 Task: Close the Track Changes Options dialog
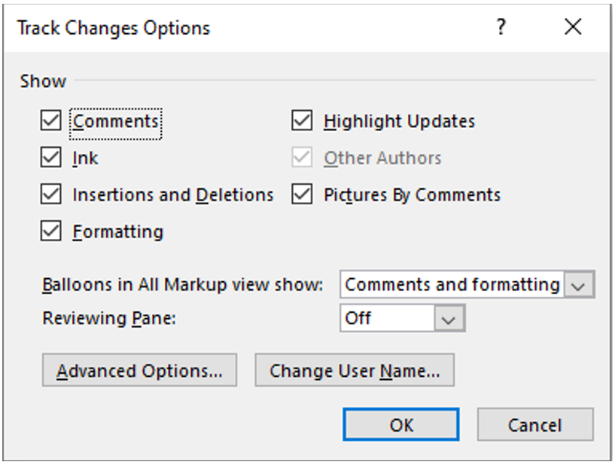pyautogui.click(x=573, y=28)
